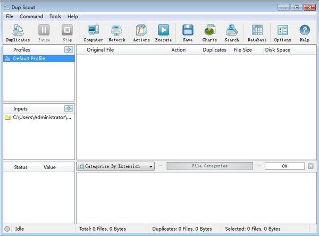Image resolution: width=319 pixels, height=236 pixels.
Task: Open the Charts toolbar icon
Action: pyautogui.click(x=209, y=32)
